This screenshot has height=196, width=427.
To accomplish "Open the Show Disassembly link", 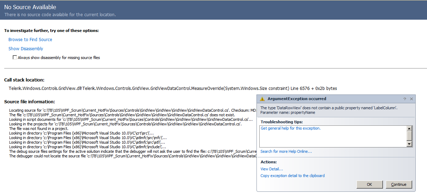I will click(x=26, y=49).
